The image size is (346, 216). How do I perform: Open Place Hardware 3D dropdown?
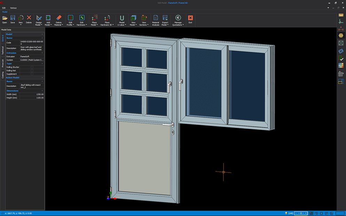tap(107, 21)
